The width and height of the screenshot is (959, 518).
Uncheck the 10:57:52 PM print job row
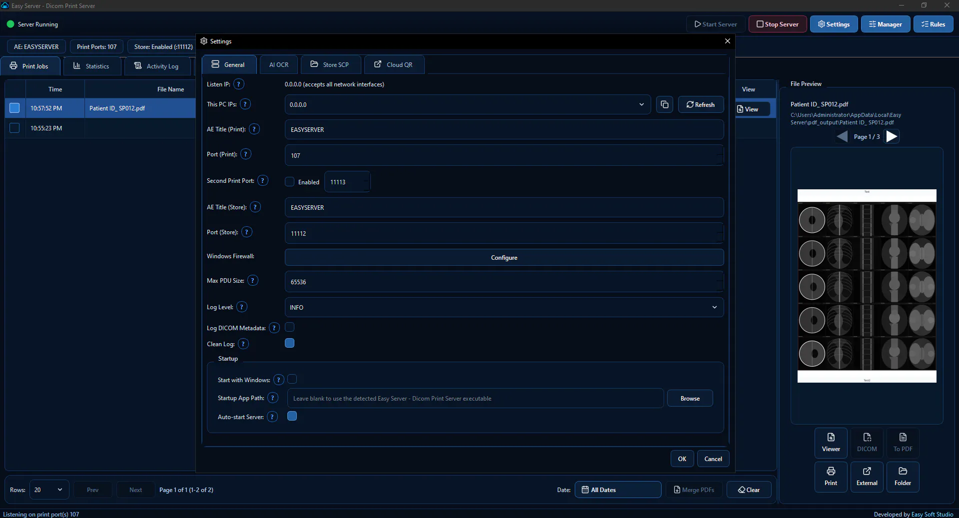(14, 108)
